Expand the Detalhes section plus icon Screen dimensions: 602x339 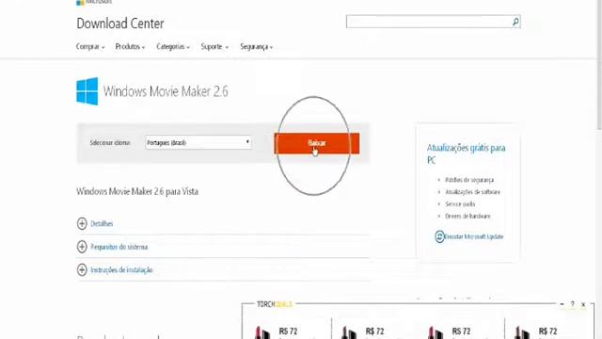coord(82,223)
